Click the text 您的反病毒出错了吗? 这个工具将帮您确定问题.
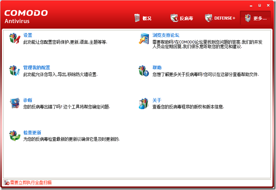Screen dimensions: 276x190 pos(66,107)
